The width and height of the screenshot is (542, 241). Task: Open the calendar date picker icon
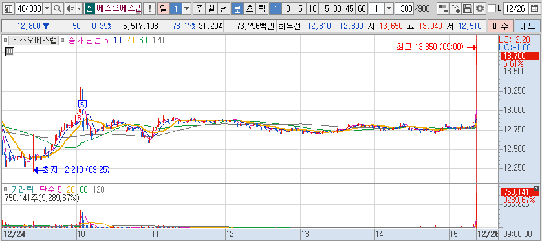click(x=534, y=9)
